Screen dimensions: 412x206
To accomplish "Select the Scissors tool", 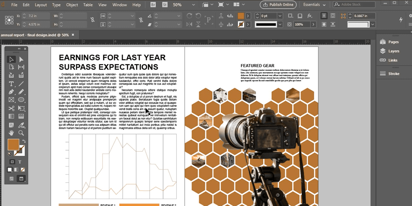I will (11, 108).
